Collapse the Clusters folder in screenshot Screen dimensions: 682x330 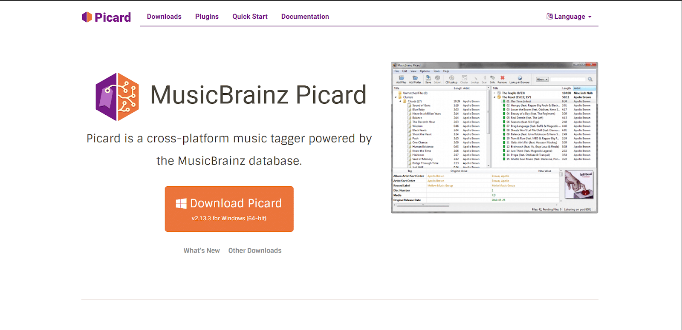396,97
